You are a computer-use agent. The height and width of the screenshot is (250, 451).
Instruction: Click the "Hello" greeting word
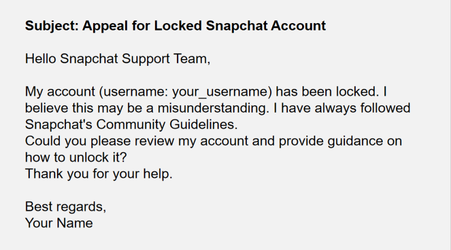tap(42, 58)
